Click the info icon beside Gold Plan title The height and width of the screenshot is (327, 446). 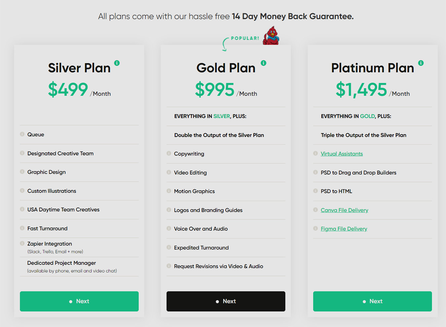click(263, 63)
